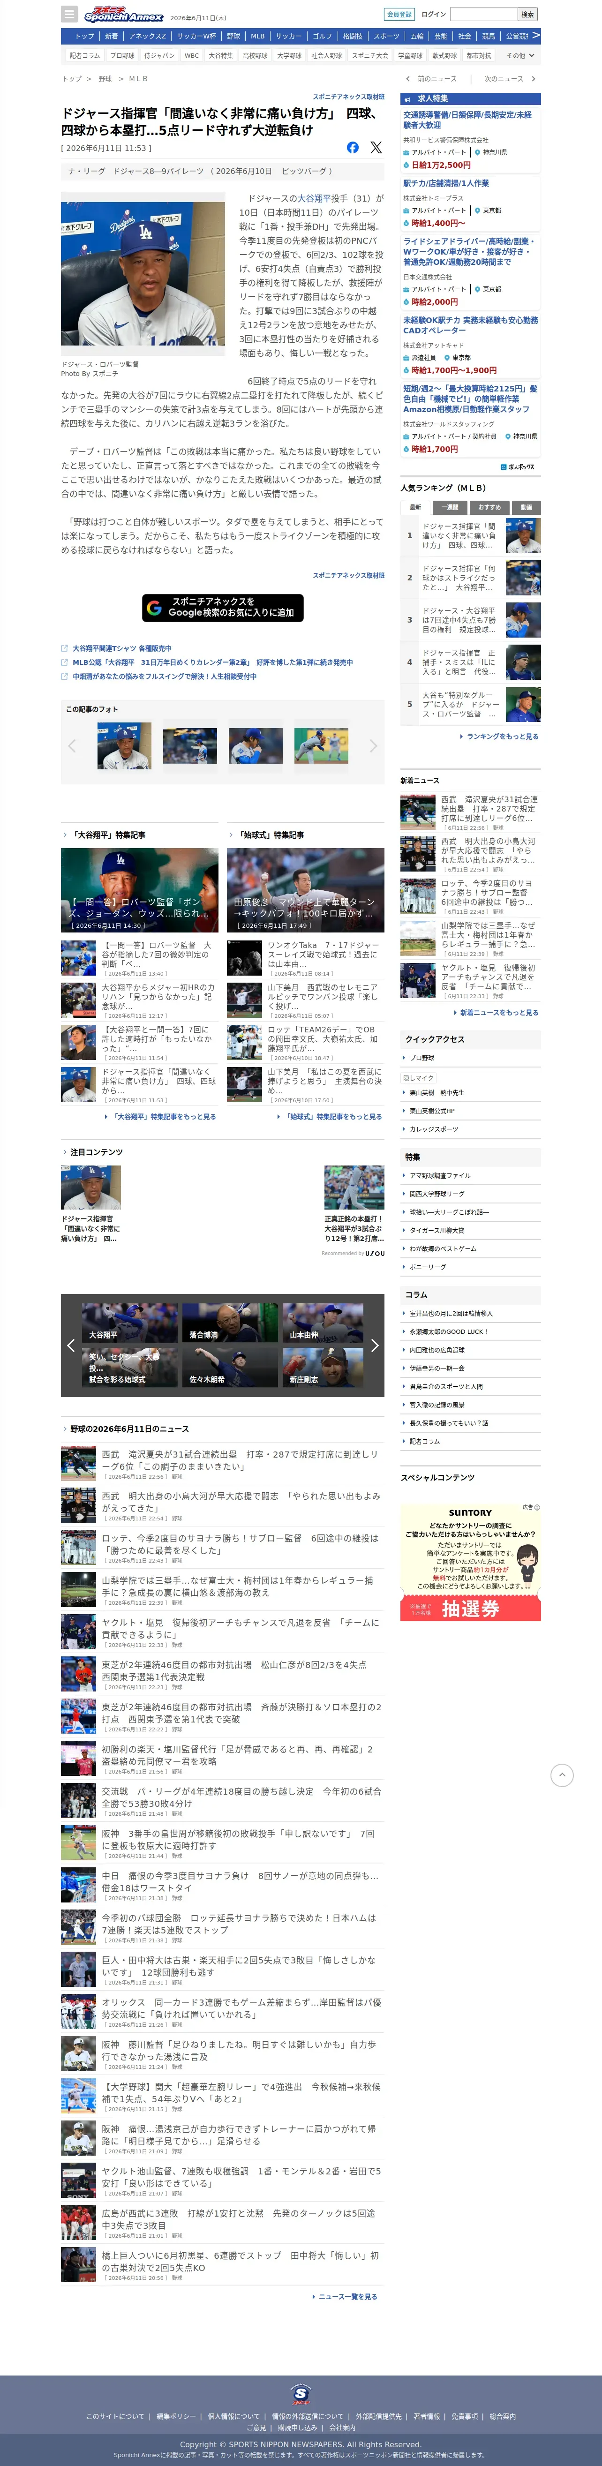Expand the 注目コンテンツ section header
The width and height of the screenshot is (602, 2466).
click(92, 1151)
